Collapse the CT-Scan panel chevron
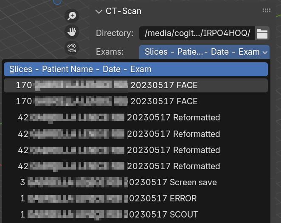This screenshot has height=223, width=281. coord(99,11)
